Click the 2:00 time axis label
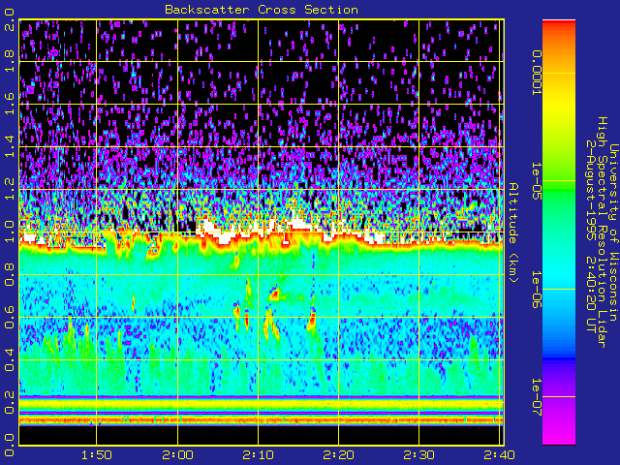 click(x=177, y=455)
